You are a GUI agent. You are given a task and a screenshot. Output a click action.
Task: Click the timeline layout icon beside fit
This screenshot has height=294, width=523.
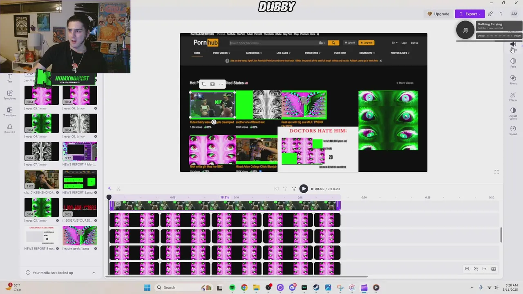coord(494,269)
